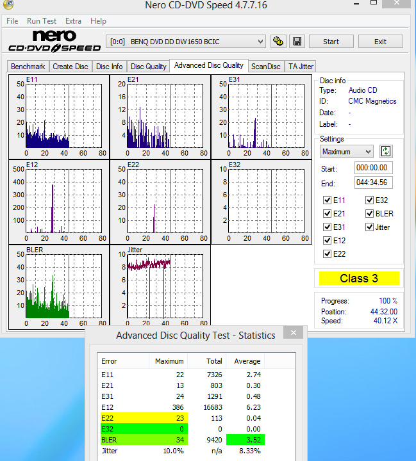416x461 pixels.
Task: Select the green E32 statistics row
Action: tap(196, 429)
